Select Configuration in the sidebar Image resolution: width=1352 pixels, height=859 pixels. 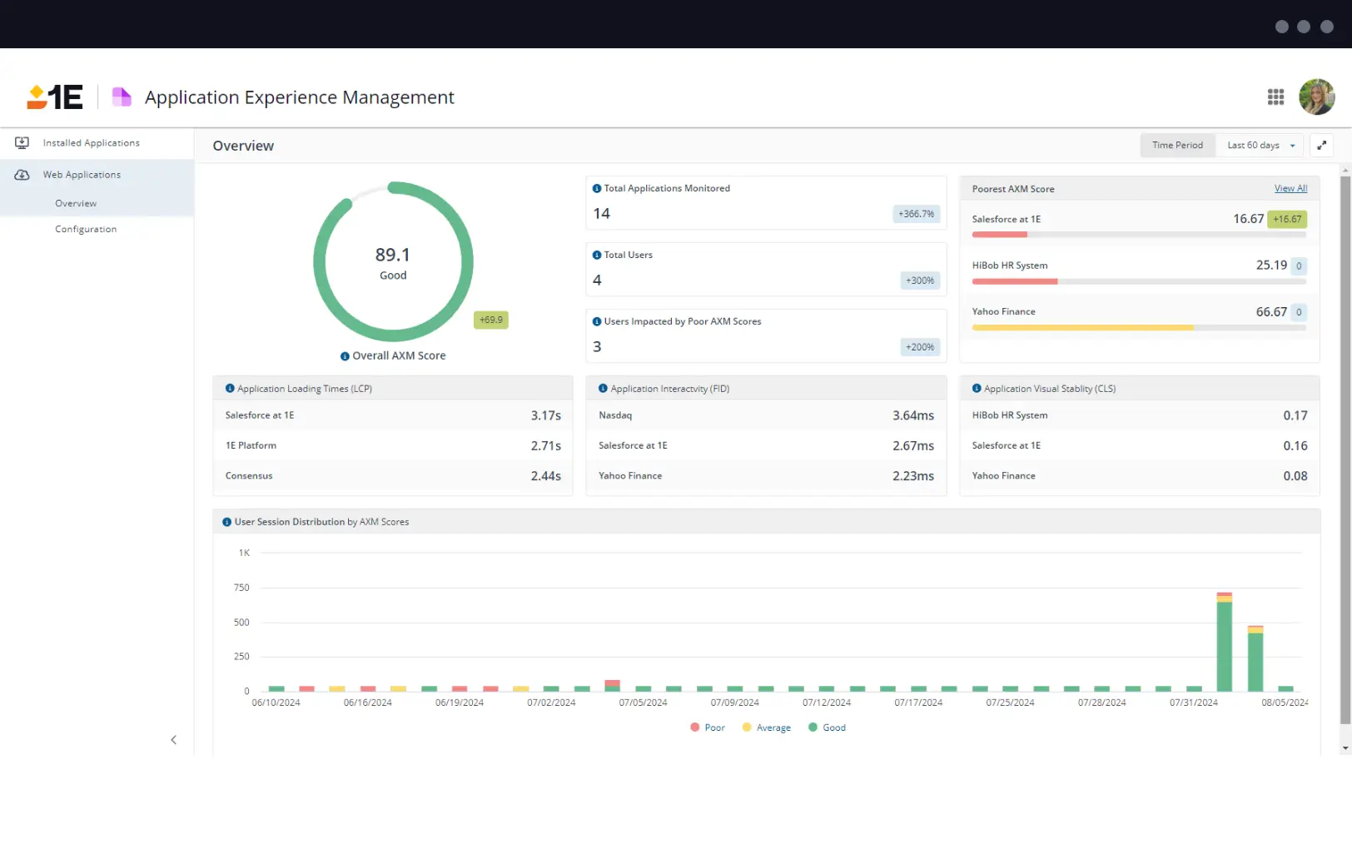(x=86, y=229)
